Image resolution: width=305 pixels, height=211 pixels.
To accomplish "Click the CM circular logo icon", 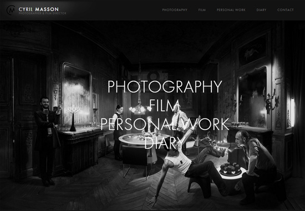I will tap(11, 10).
